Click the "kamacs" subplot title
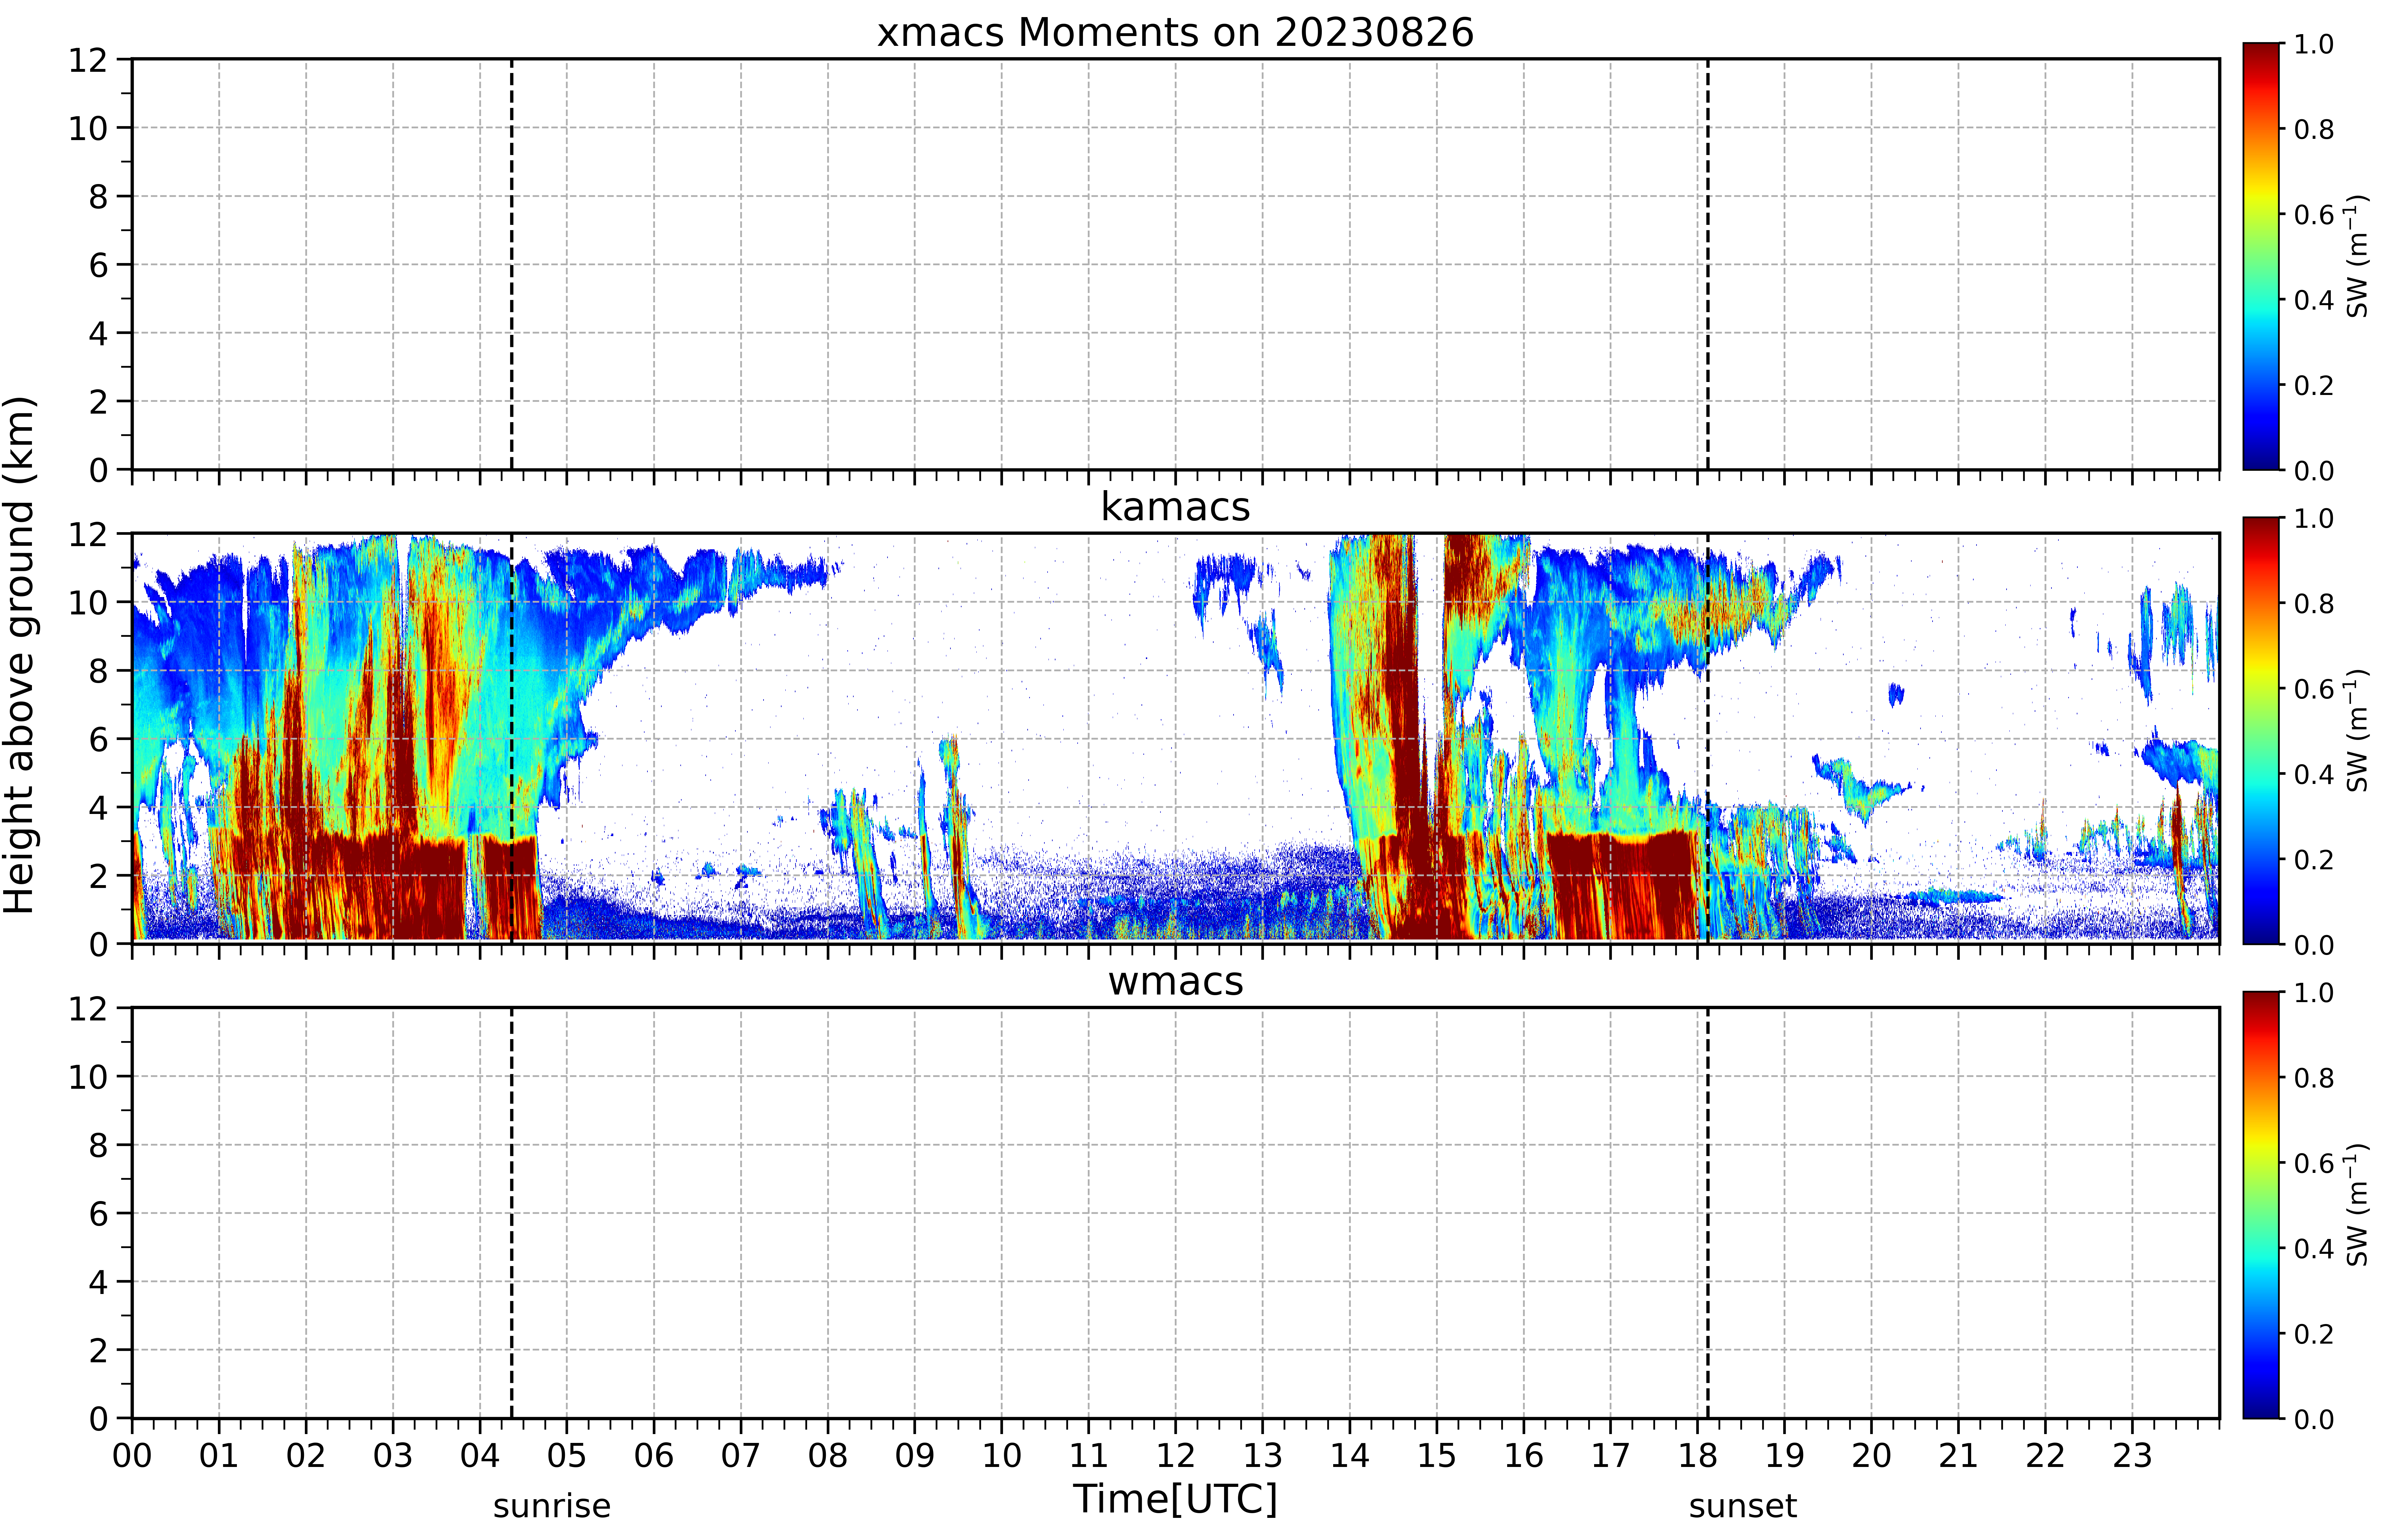The height and width of the screenshot is (1540, 2388). 1175,507
